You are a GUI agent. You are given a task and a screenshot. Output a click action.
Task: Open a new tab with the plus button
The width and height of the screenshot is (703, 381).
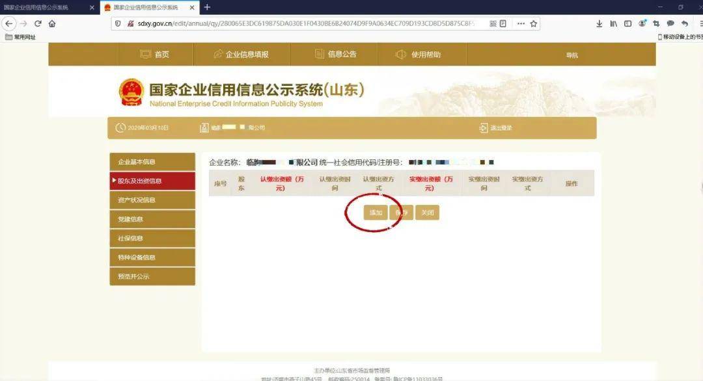207,7
